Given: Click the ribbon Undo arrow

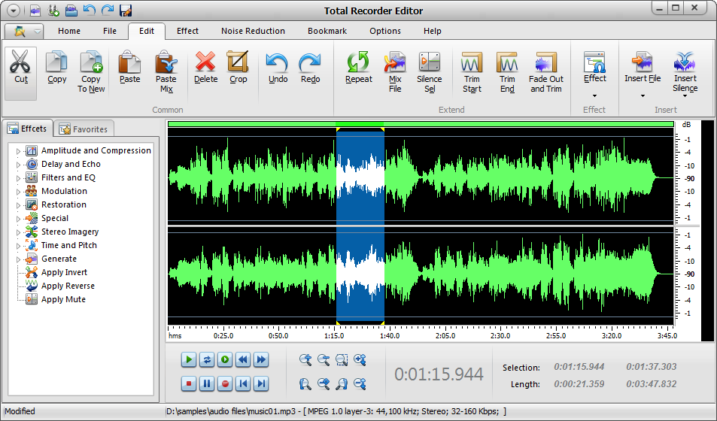Looking at the screenshot, I should [278, 62].
